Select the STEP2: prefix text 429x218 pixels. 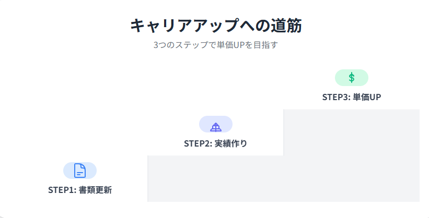tap(198, 143)
